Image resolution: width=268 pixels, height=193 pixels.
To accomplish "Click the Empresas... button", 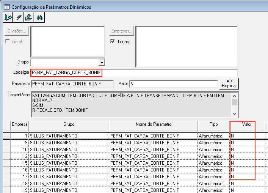I will (122, 31).
